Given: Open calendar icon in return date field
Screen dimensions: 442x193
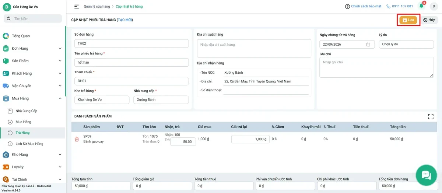Looking at the screenshot, I should 368,44.
